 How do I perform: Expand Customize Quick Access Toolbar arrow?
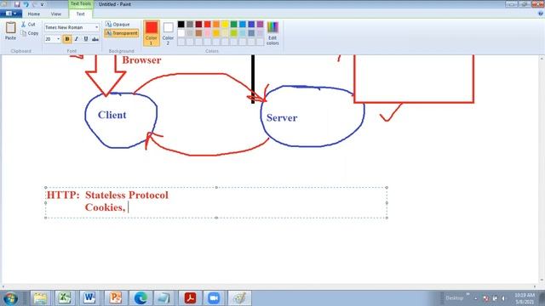[x=42, y=4]
